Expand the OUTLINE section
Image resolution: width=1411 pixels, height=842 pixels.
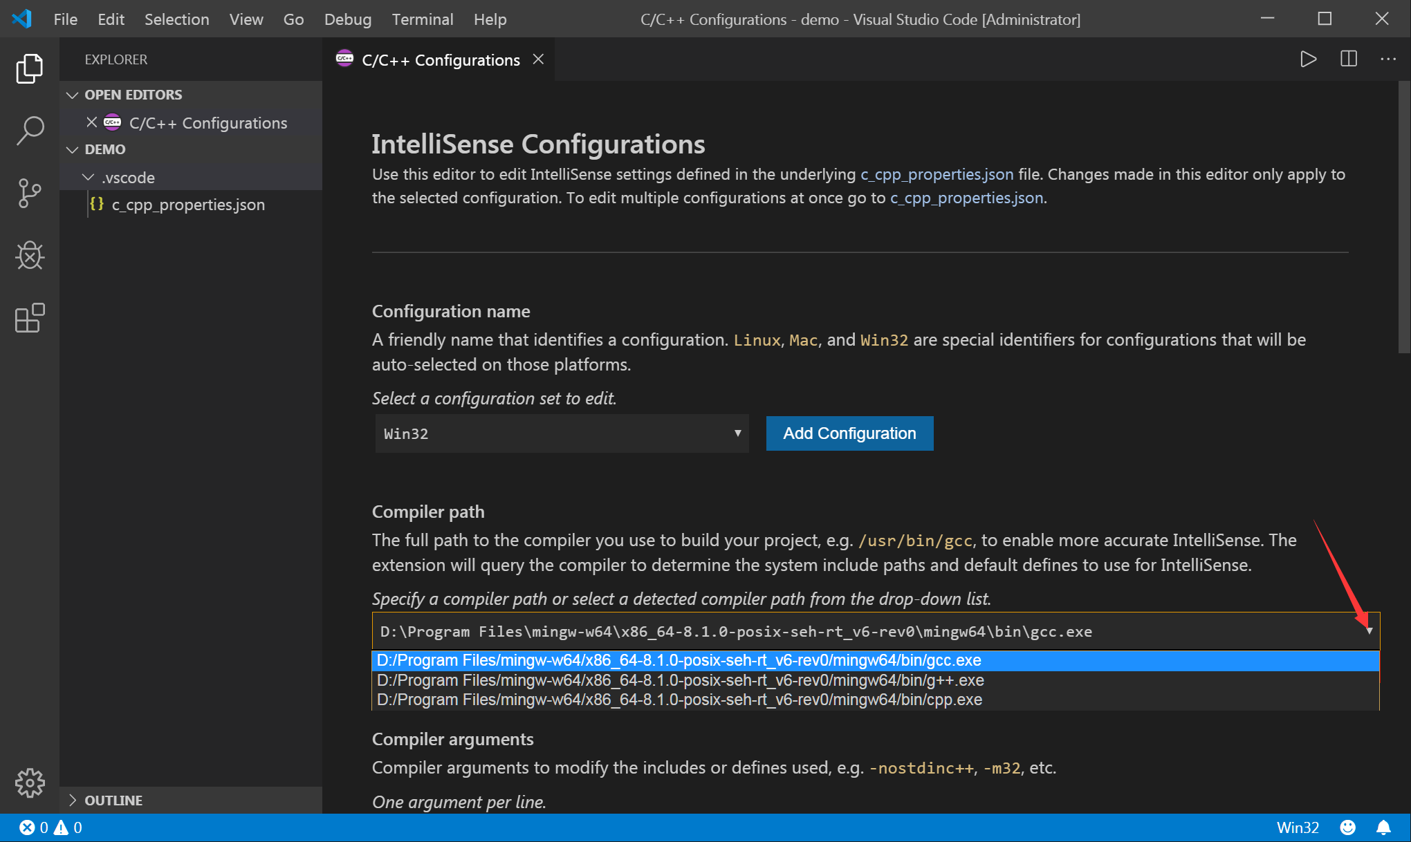tap(73, 800)
